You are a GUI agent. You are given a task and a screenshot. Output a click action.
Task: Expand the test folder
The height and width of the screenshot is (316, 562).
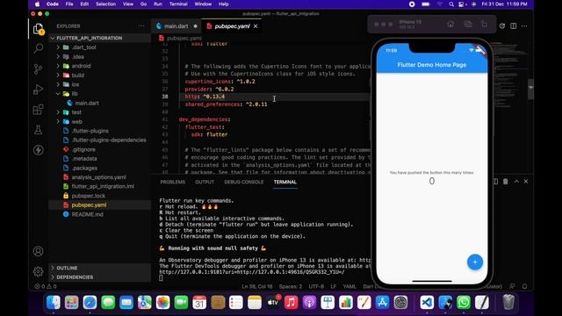[58, 112]
